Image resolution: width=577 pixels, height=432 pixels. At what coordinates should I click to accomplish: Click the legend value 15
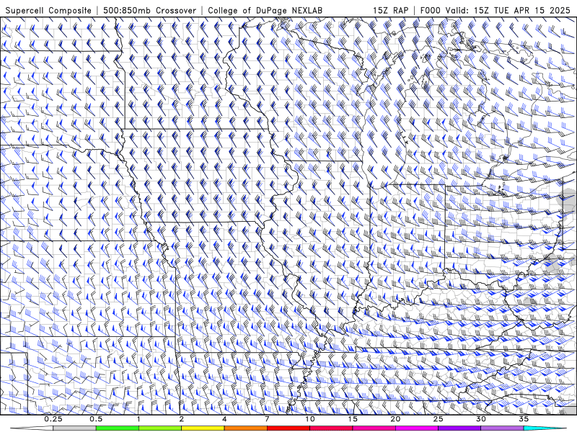pyautogui.click(x=353, y=419)
